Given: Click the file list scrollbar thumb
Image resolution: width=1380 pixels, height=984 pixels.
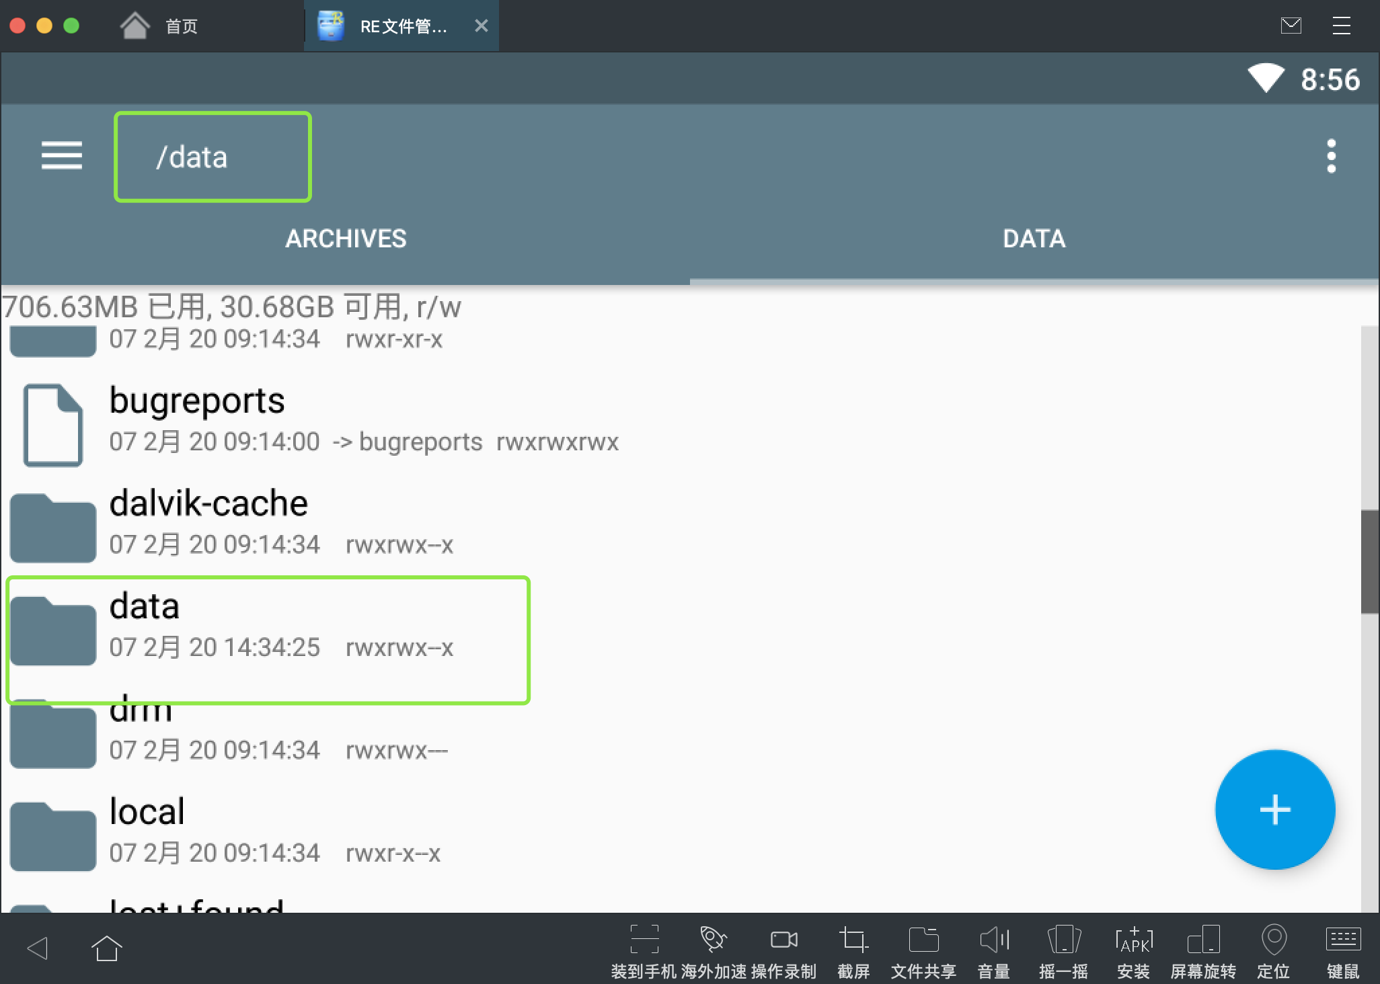Looking at the screenshot, I should point(1369,561).
